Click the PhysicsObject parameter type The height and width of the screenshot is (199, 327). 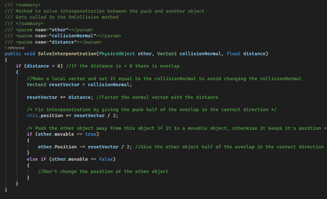[117, 54]
